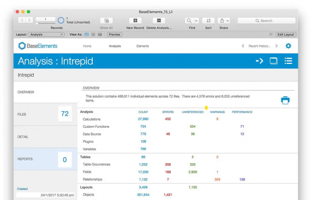Create a New Record
311x200 pixels.
135,20
